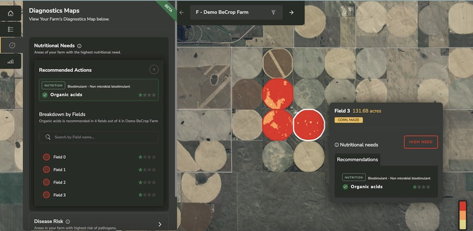Click the star rating of Field 2

click(147, 183)
